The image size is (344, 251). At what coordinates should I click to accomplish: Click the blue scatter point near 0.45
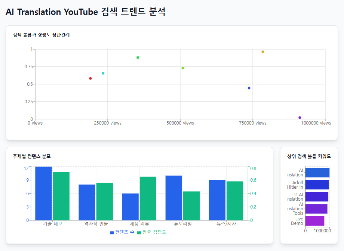pos(249,88)
